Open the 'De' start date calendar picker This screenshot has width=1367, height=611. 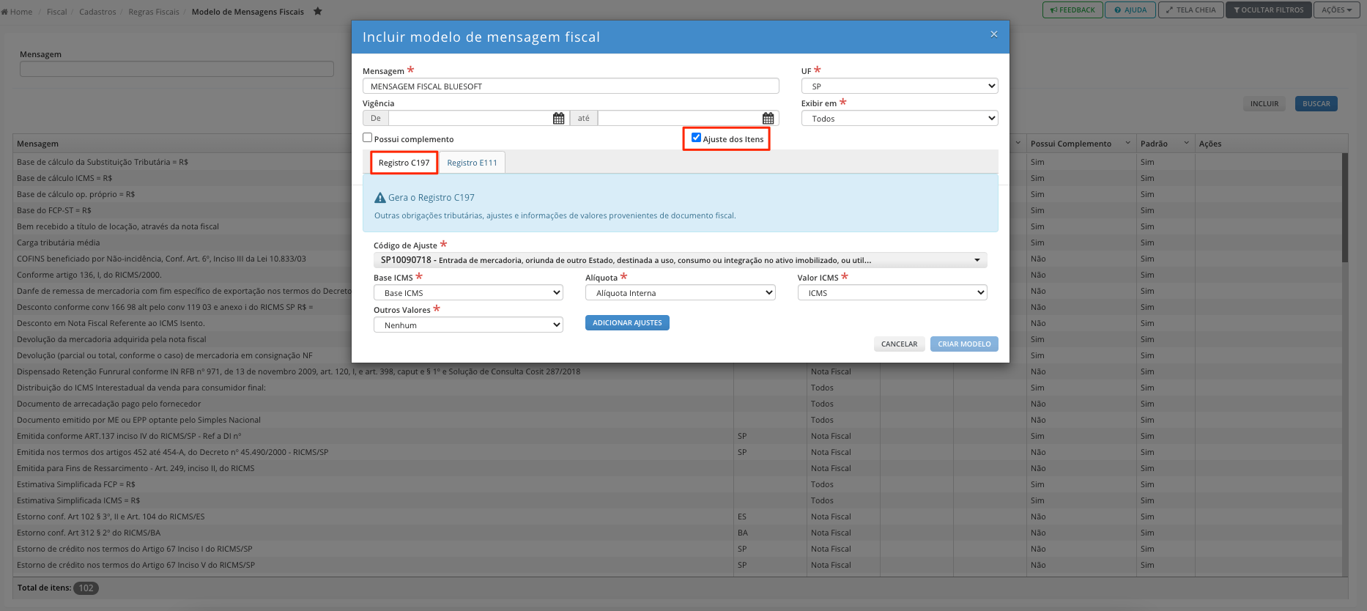point(558,119)
